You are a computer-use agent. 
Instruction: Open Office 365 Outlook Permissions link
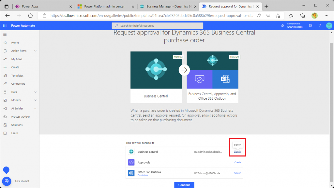pyautogui.click(x=143, y=175)
